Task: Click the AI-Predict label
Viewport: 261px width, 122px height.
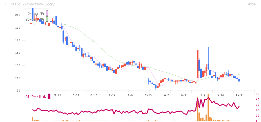Action: coord(35,97)
